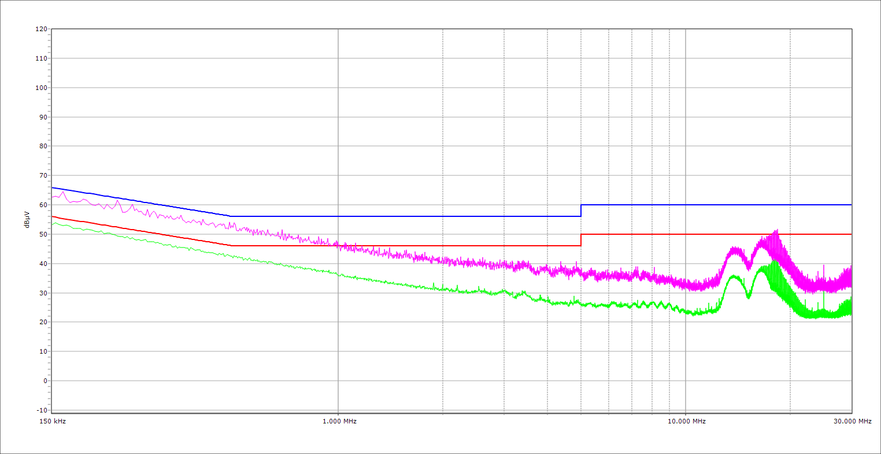Viewport: 881px width, 454px height.
Task: Click the 100 y-axis label
Action: [41, 88]
